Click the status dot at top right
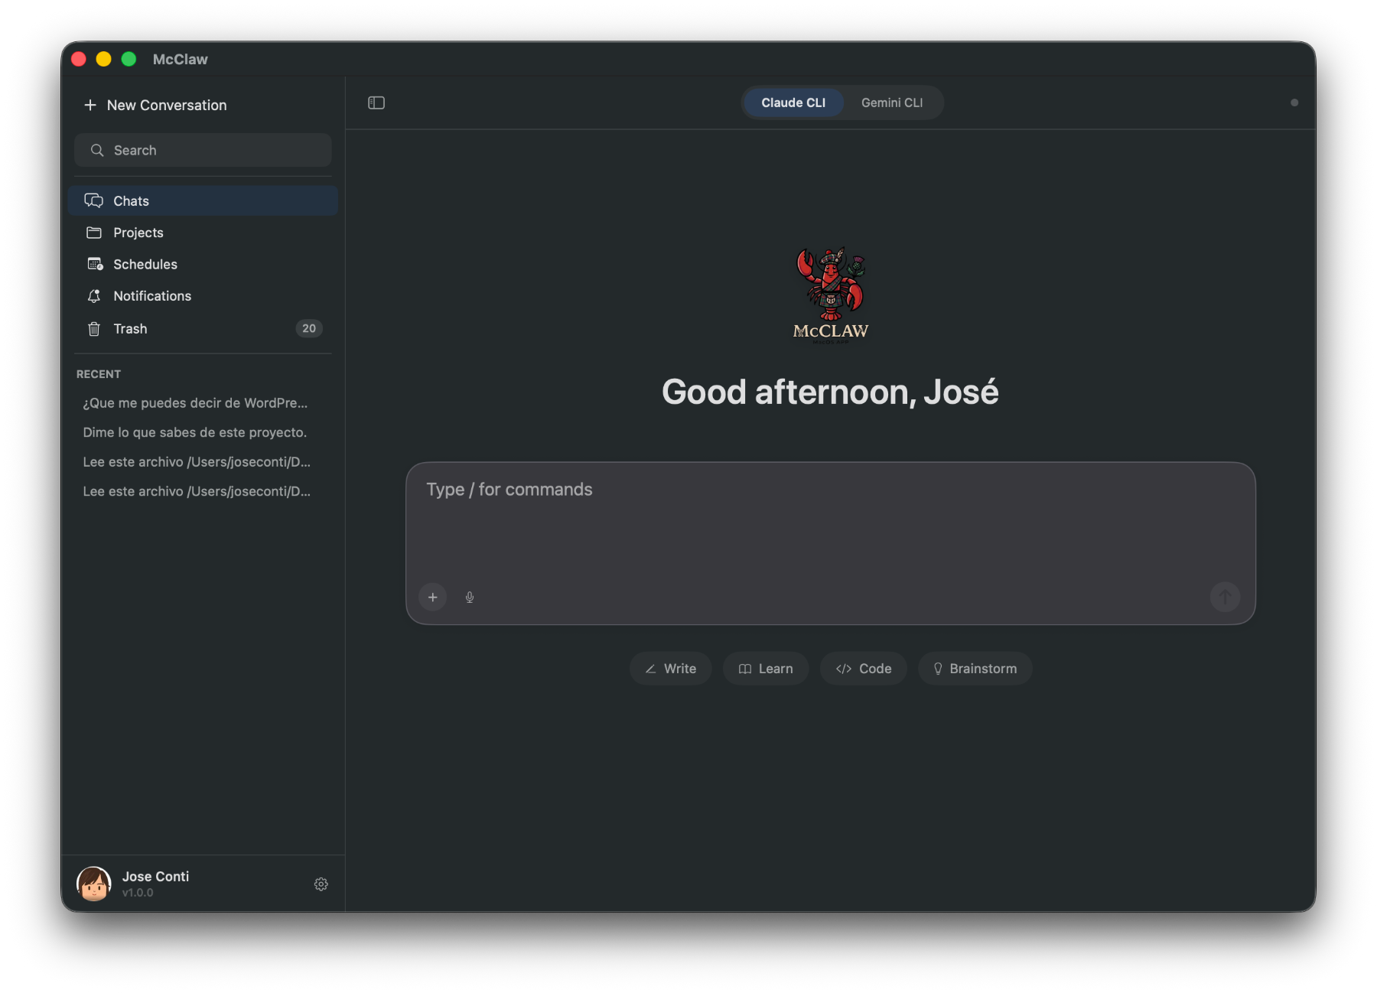The height and width of the screenshot is (993, 1377). coord(1294,102)
